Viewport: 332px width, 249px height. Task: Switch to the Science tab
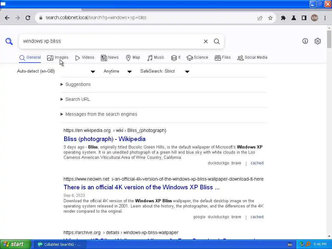tap(197, 58)
